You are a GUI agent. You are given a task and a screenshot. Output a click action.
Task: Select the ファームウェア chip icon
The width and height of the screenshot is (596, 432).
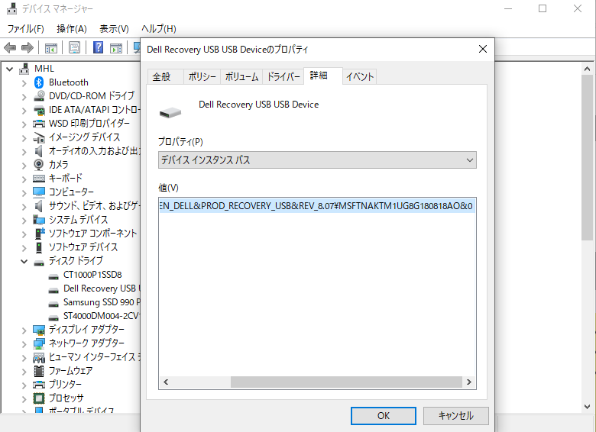tap(39, 370)
